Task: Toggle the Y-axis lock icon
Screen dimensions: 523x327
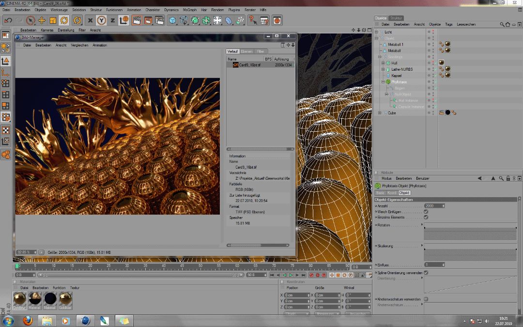Action: [x=102, y=20]
